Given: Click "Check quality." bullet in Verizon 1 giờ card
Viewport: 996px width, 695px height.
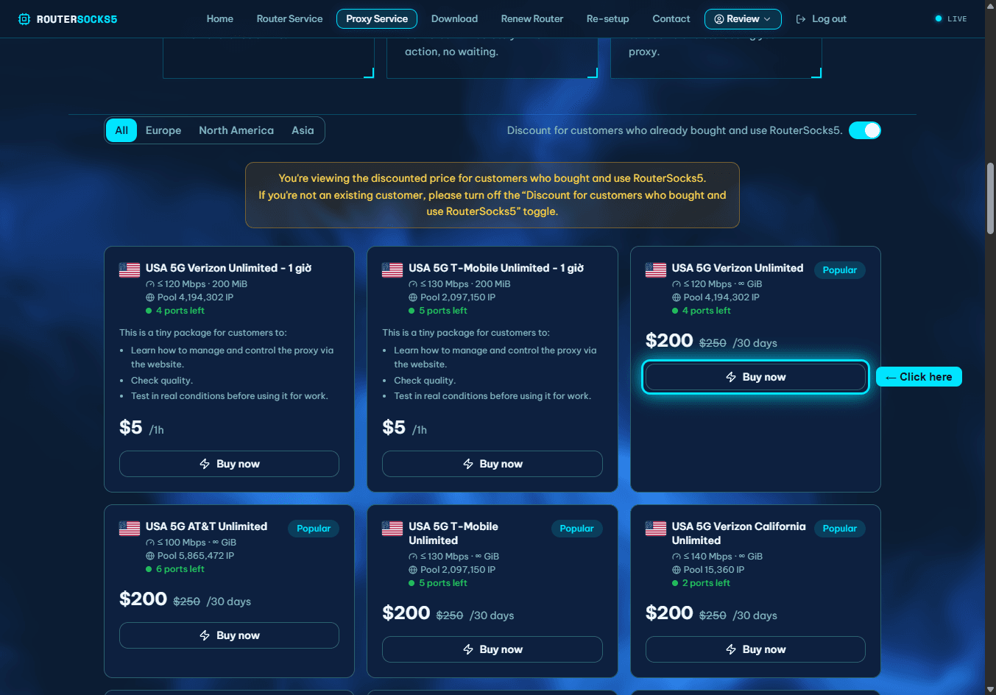Looking at the screenshot, I should pos(162,381).
